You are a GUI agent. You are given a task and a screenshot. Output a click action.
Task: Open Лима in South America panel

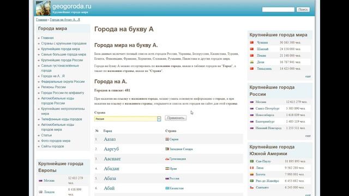pyautogui.click(x=260, y=168)
